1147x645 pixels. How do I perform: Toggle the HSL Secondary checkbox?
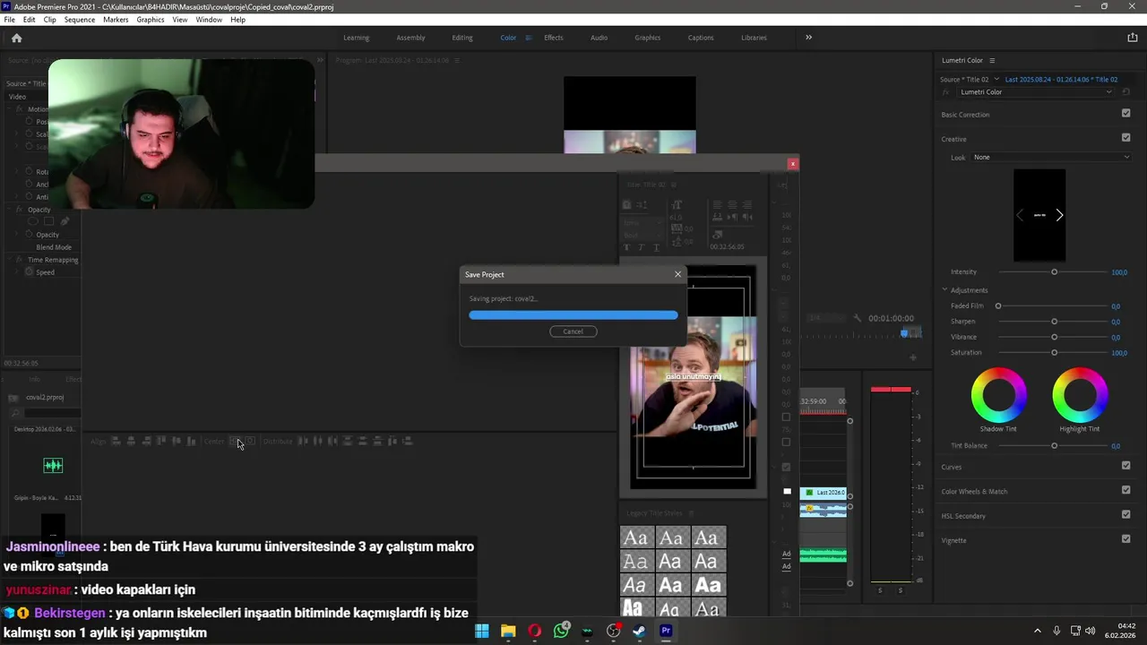point(1125,515)
